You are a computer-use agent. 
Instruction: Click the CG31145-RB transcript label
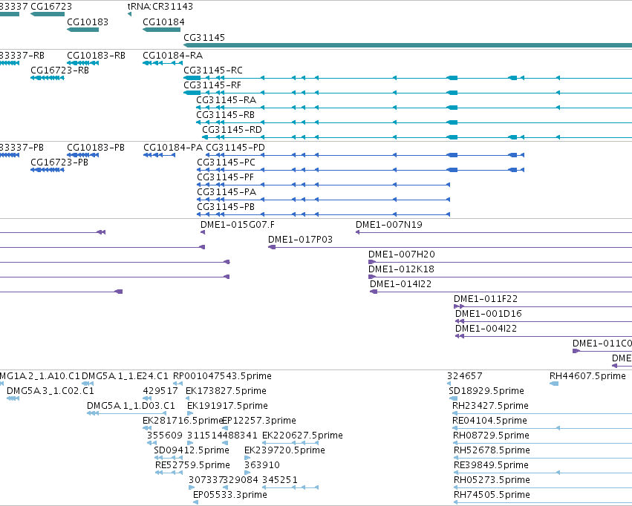tap(225, 115)
